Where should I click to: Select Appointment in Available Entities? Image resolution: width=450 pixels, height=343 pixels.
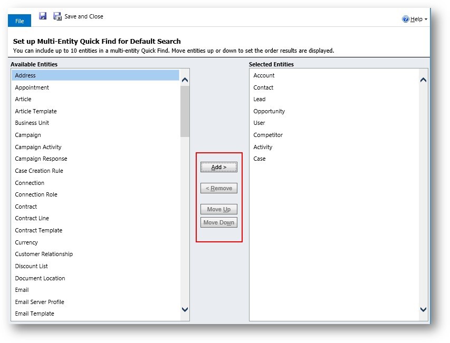pos(95,87)
